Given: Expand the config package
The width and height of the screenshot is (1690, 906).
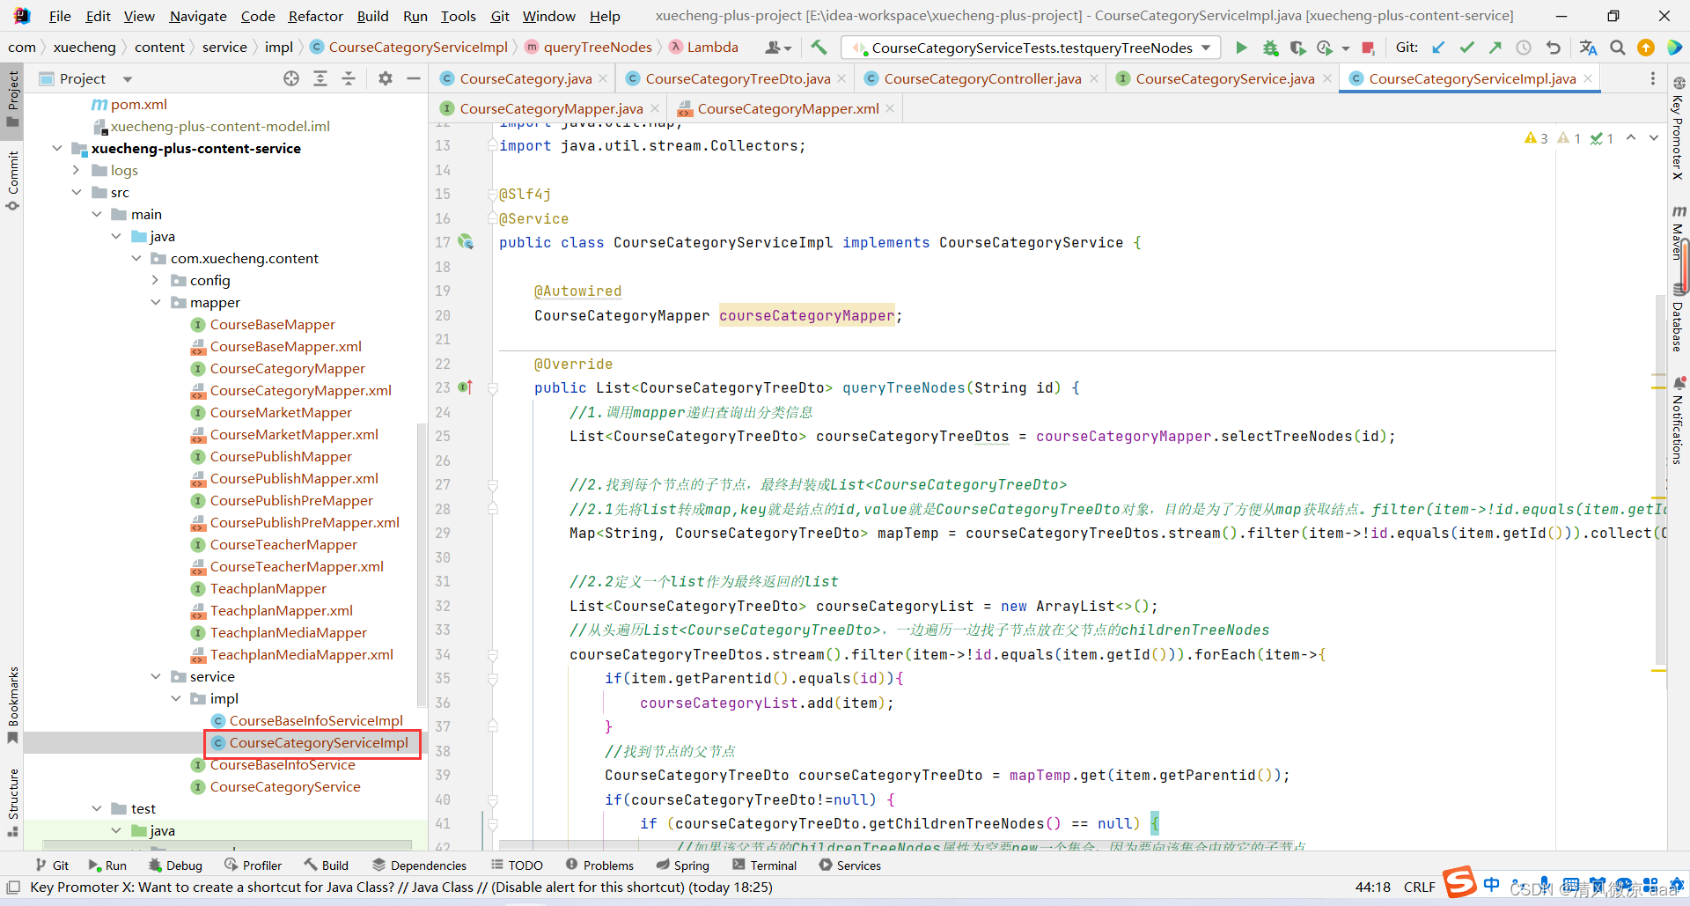Looking at the screenshot, I should coord(156,280).
